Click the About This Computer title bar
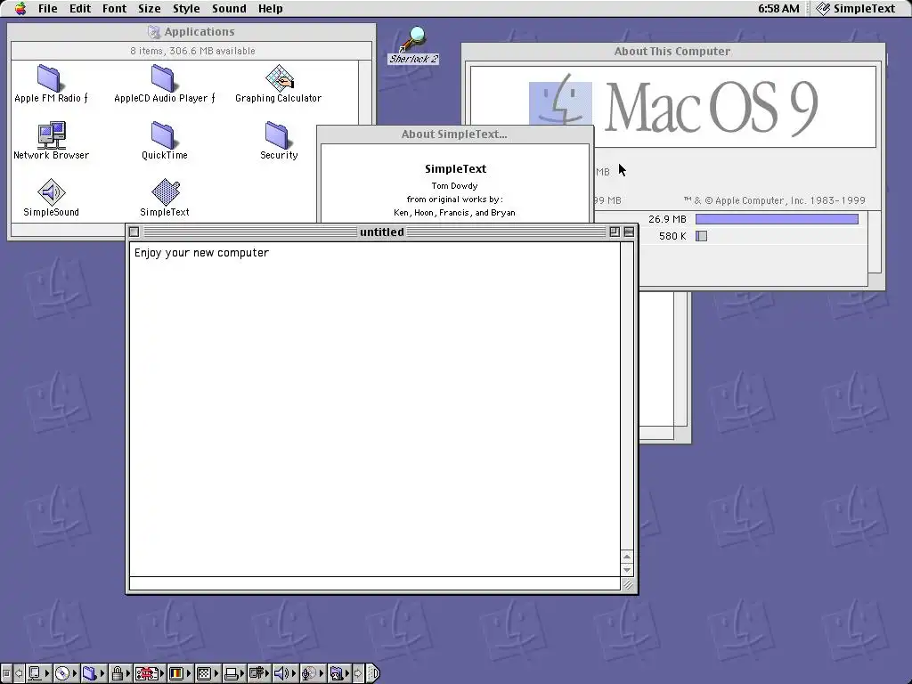The image size is (912, 684). (673, 51)
